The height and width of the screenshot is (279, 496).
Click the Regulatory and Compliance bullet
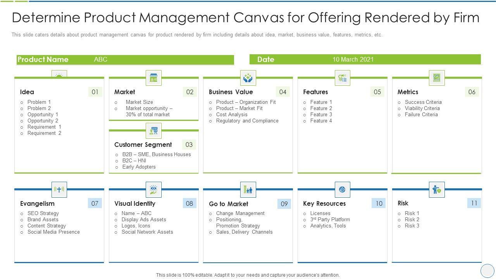click(x=247, y=121)
